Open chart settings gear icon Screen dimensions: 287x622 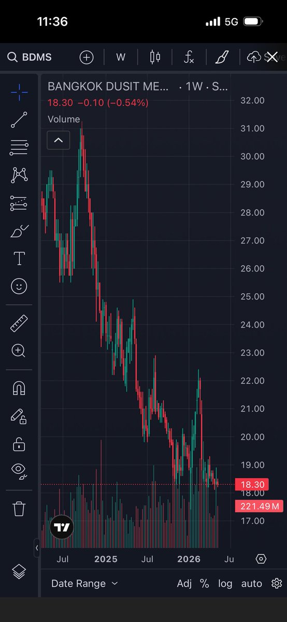click(x=277, y=584)
